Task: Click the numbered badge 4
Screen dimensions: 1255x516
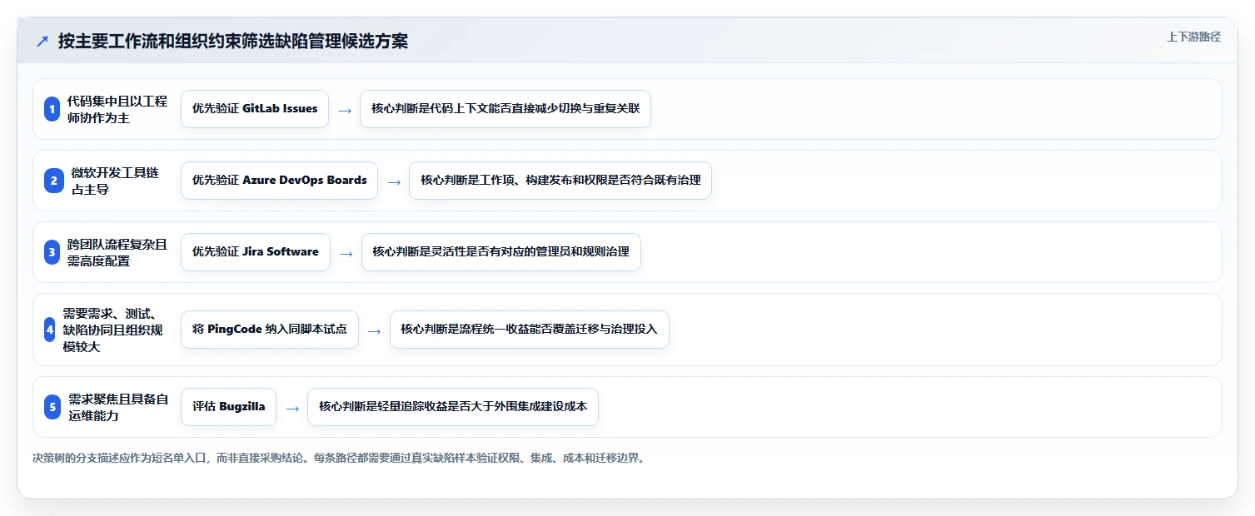Action: click(50, 330)
